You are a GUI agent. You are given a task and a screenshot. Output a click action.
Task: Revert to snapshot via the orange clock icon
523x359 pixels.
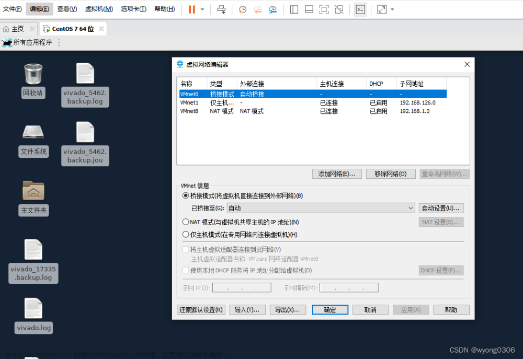[x=258, y=9]
